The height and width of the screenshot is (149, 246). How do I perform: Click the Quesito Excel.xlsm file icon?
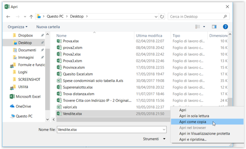tap(59, 74)
